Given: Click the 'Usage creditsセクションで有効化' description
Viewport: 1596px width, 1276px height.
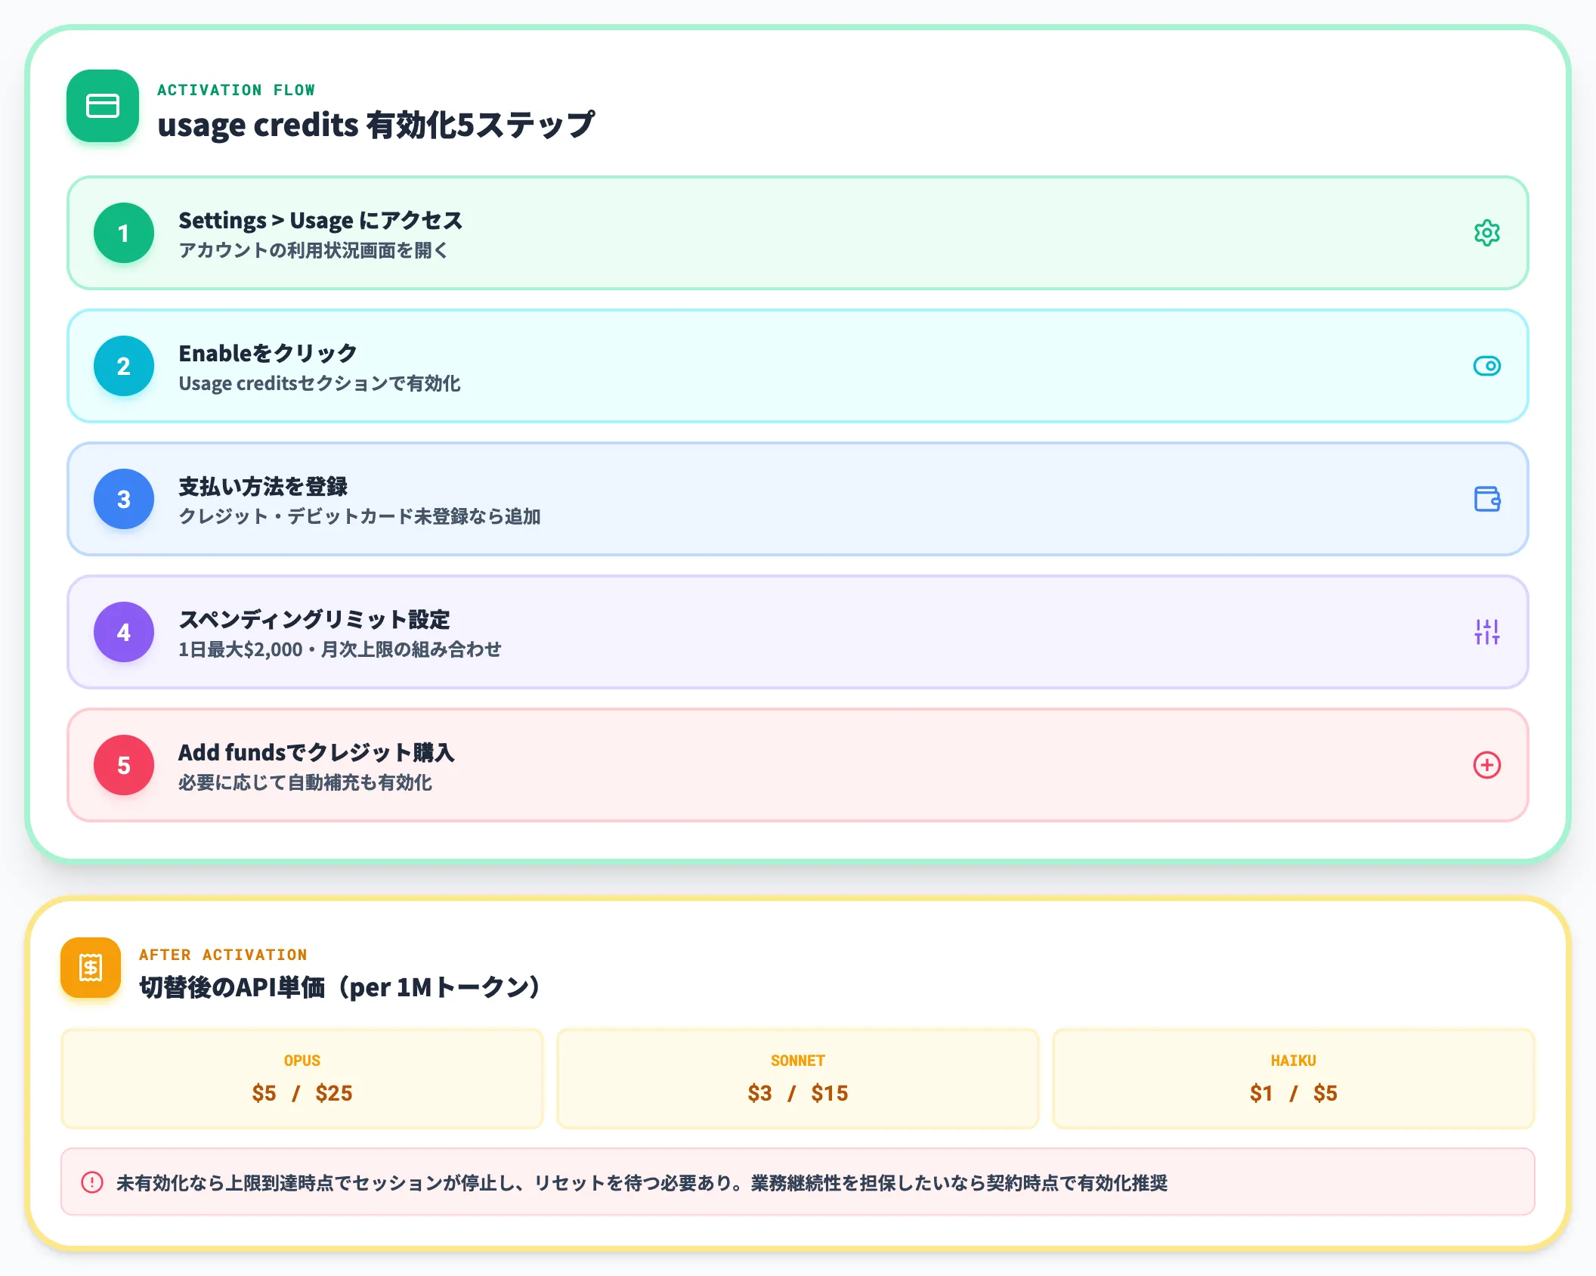Looking at the screenshot, I should tap(320, 383).
